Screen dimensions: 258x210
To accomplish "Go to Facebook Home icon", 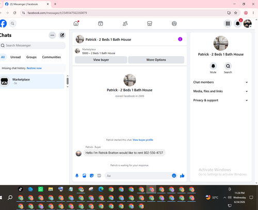I will (76, 24).
